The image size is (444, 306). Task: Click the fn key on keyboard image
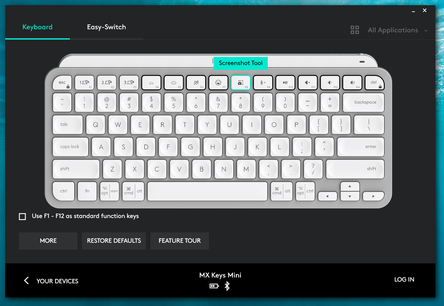pos(87,191)
